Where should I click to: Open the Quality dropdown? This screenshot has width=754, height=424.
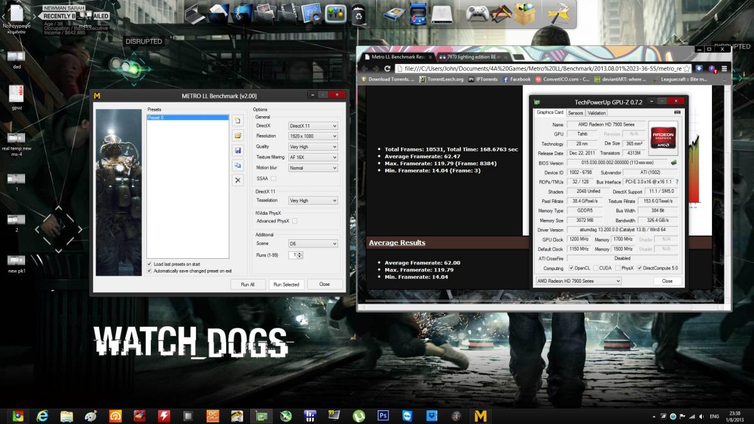(313, 146)
